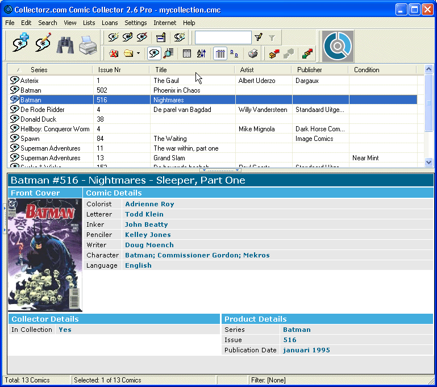Open the File menu
437x387 pixels.
coord(10,23)
